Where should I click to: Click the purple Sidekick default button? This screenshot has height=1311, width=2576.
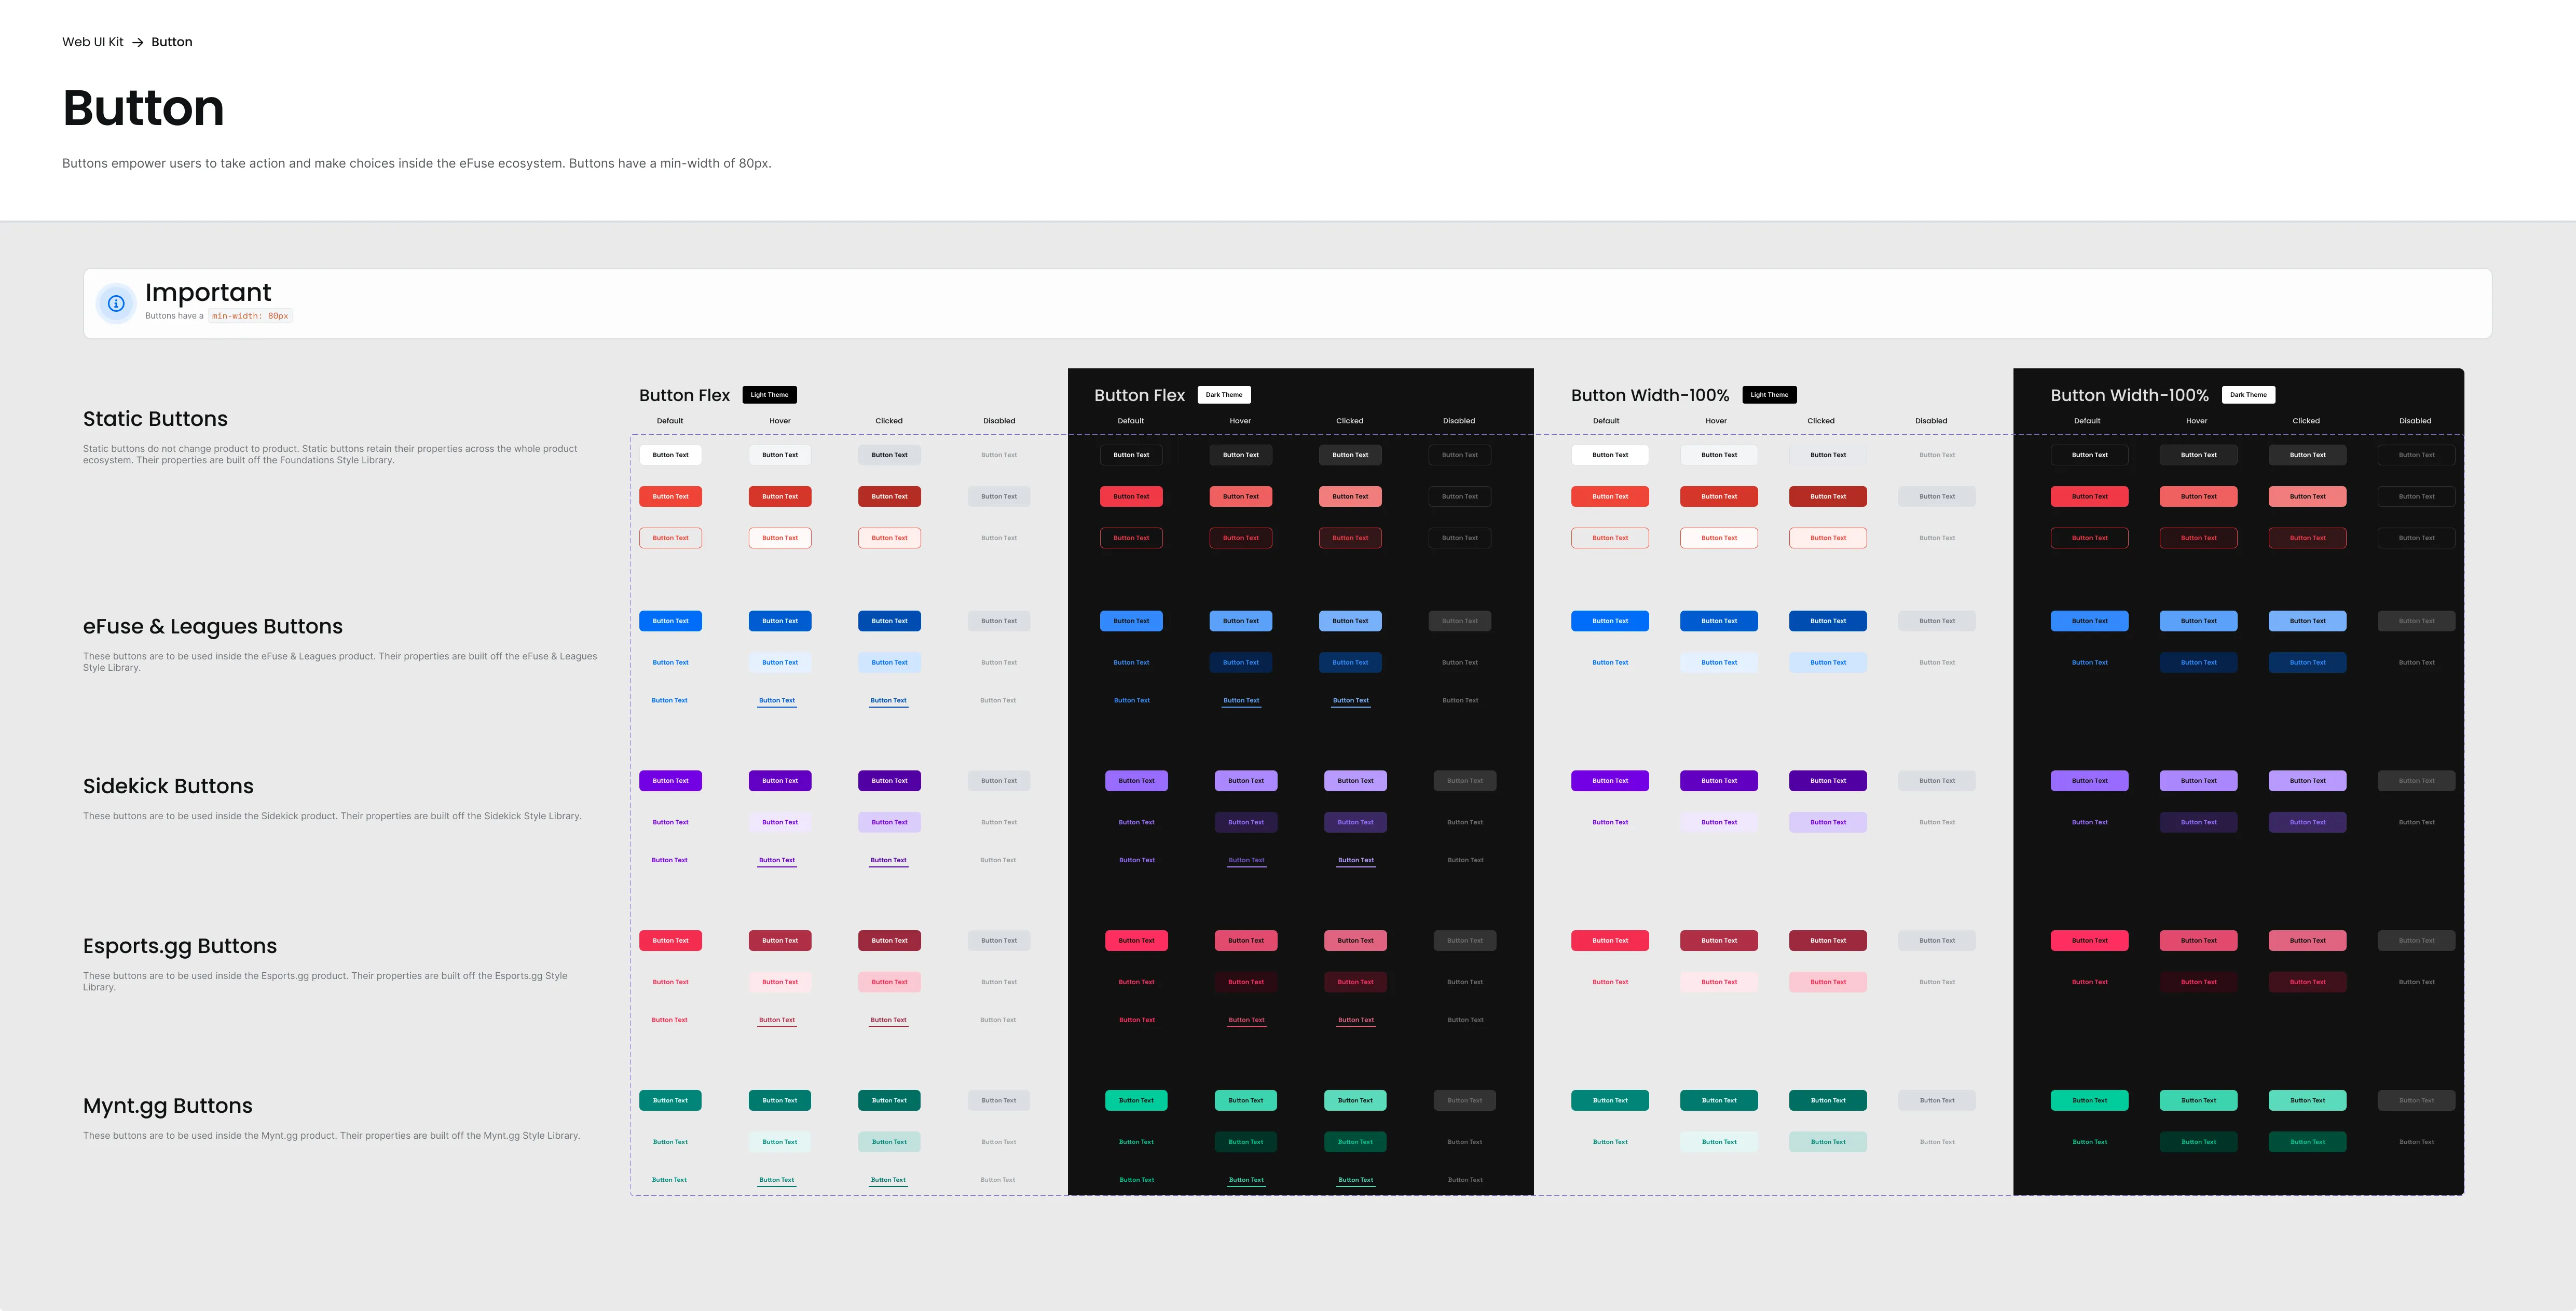pyautogui.click(x=670, y=781)
